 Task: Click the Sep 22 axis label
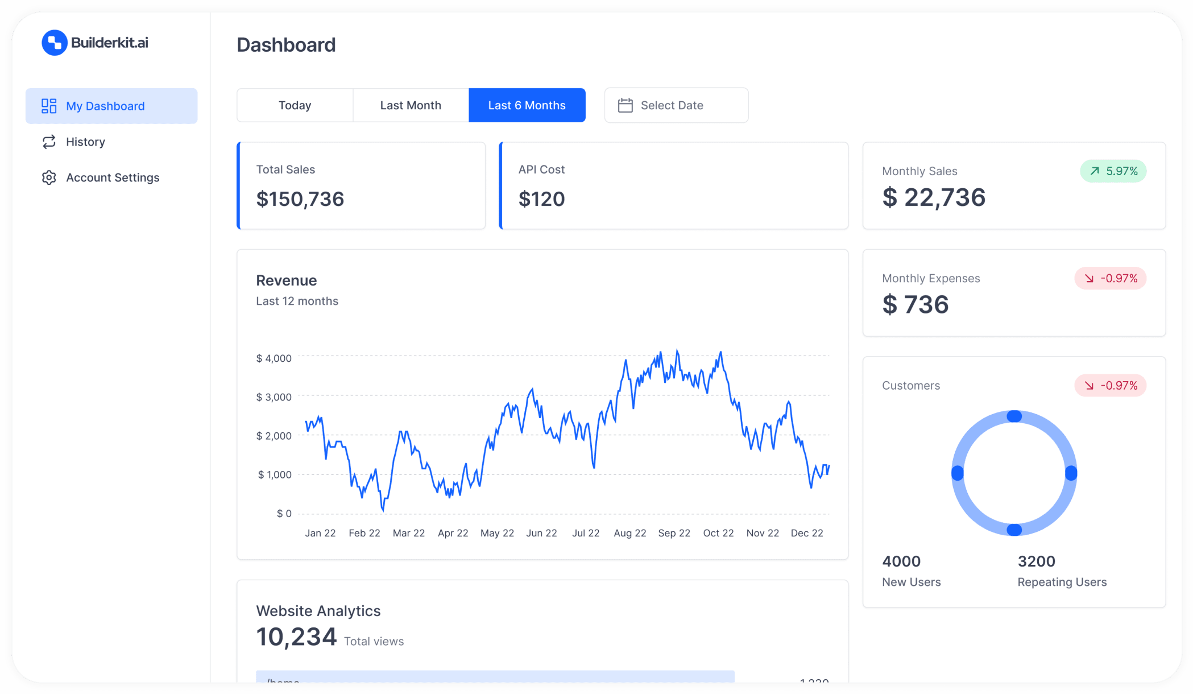tap(674, 533)
